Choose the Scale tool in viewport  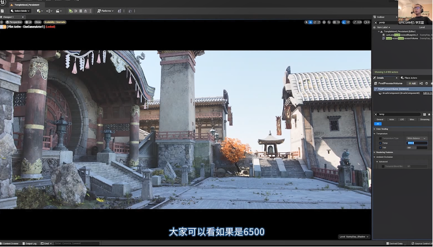[319, 22]
